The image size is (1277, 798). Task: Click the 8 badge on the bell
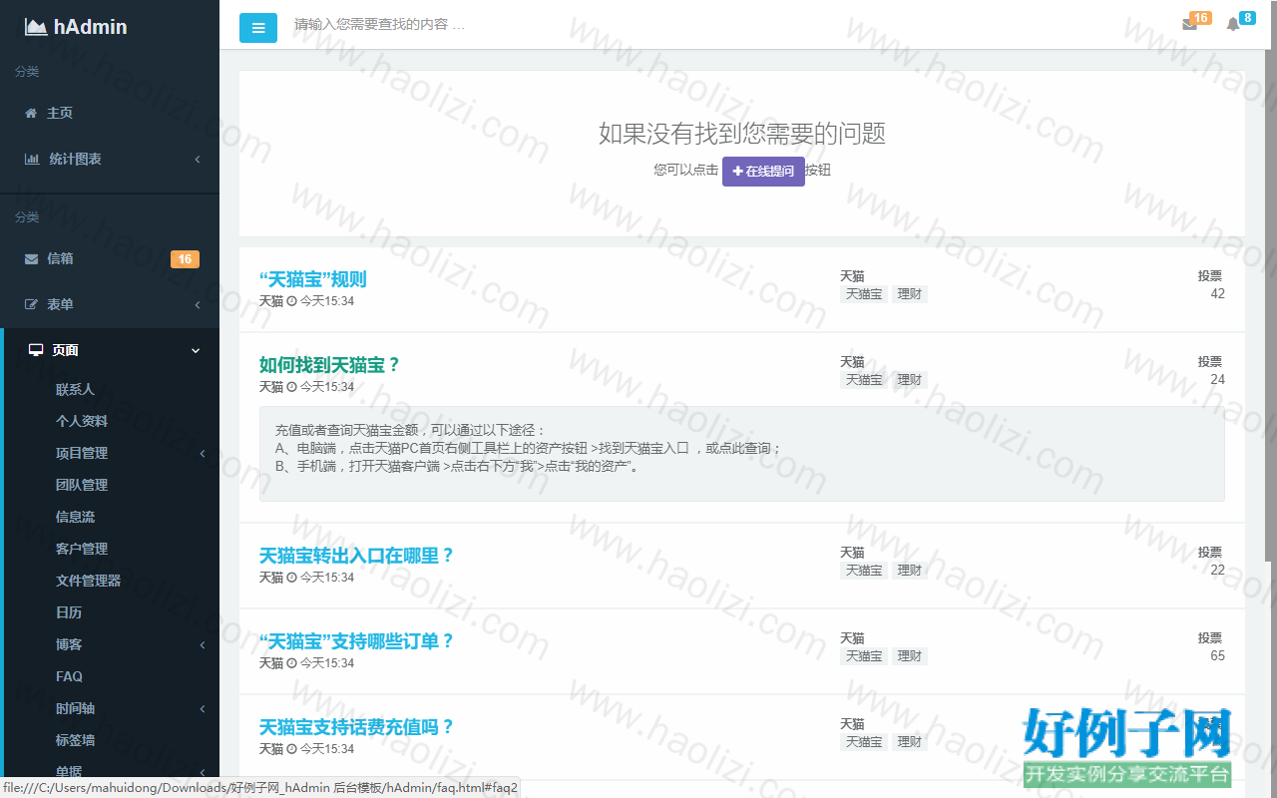1247,18
